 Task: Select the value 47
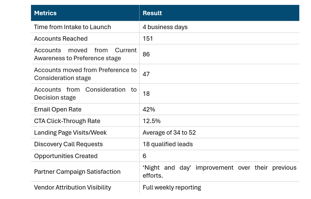coord(146,74)
